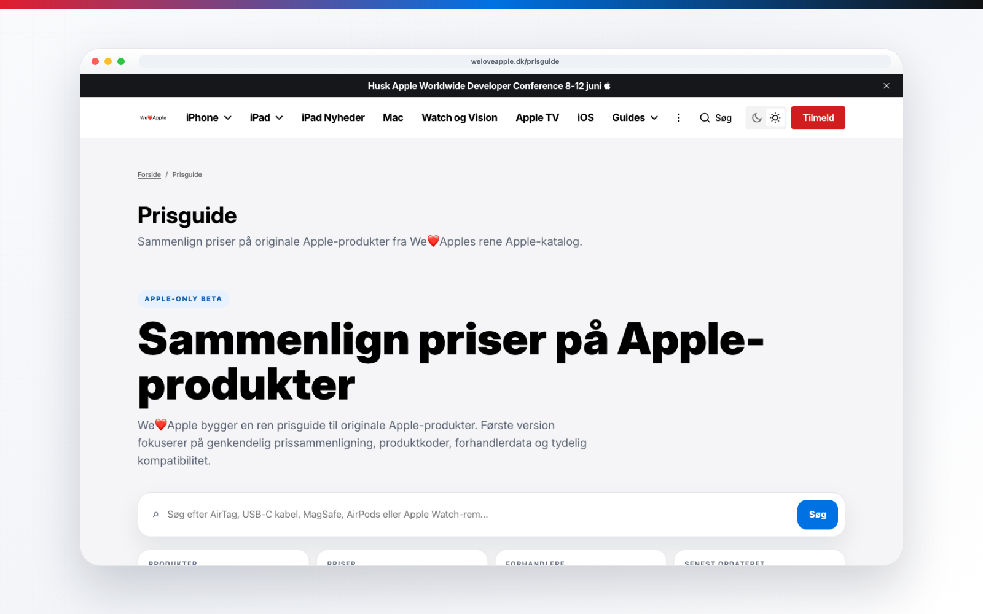983x614 pixels.
Task: Click the browser address bar URL
Action: point(515,61)
